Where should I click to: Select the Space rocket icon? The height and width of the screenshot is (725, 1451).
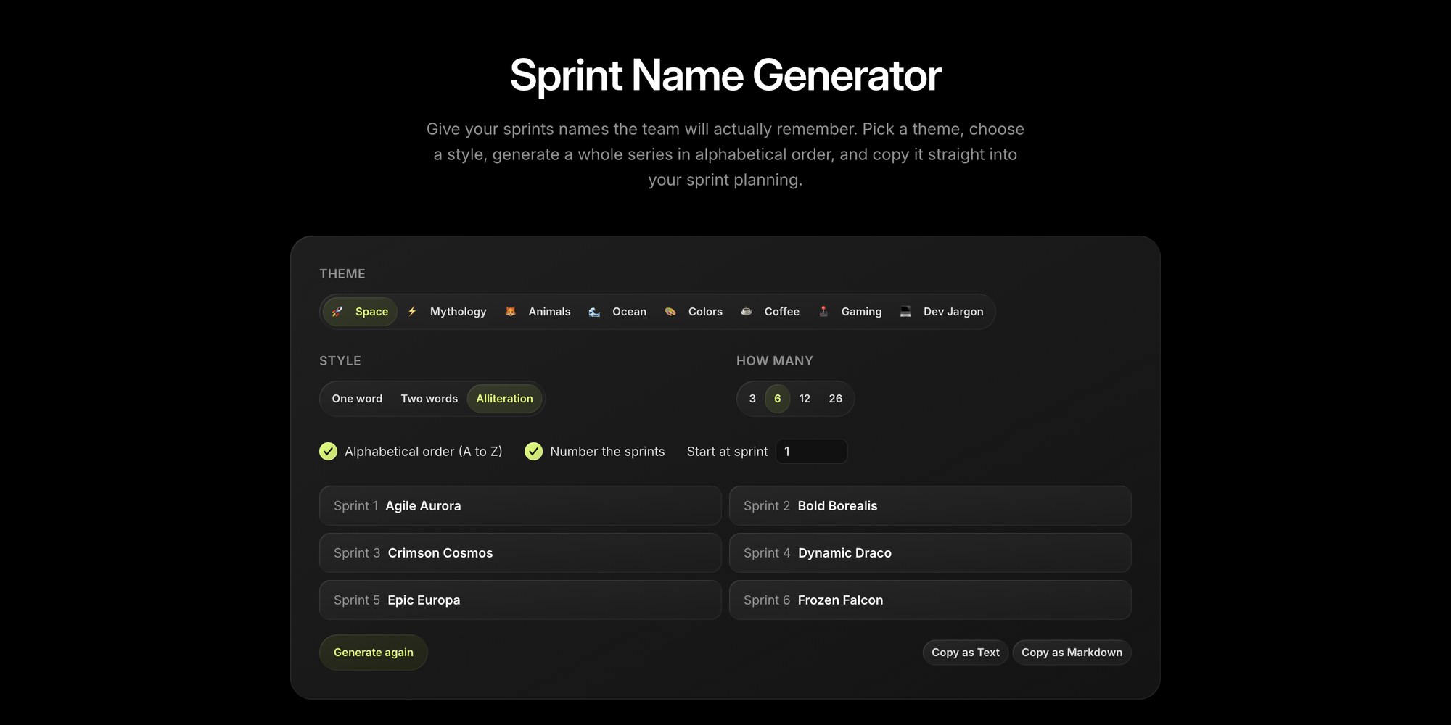click(x=337, y=312)
